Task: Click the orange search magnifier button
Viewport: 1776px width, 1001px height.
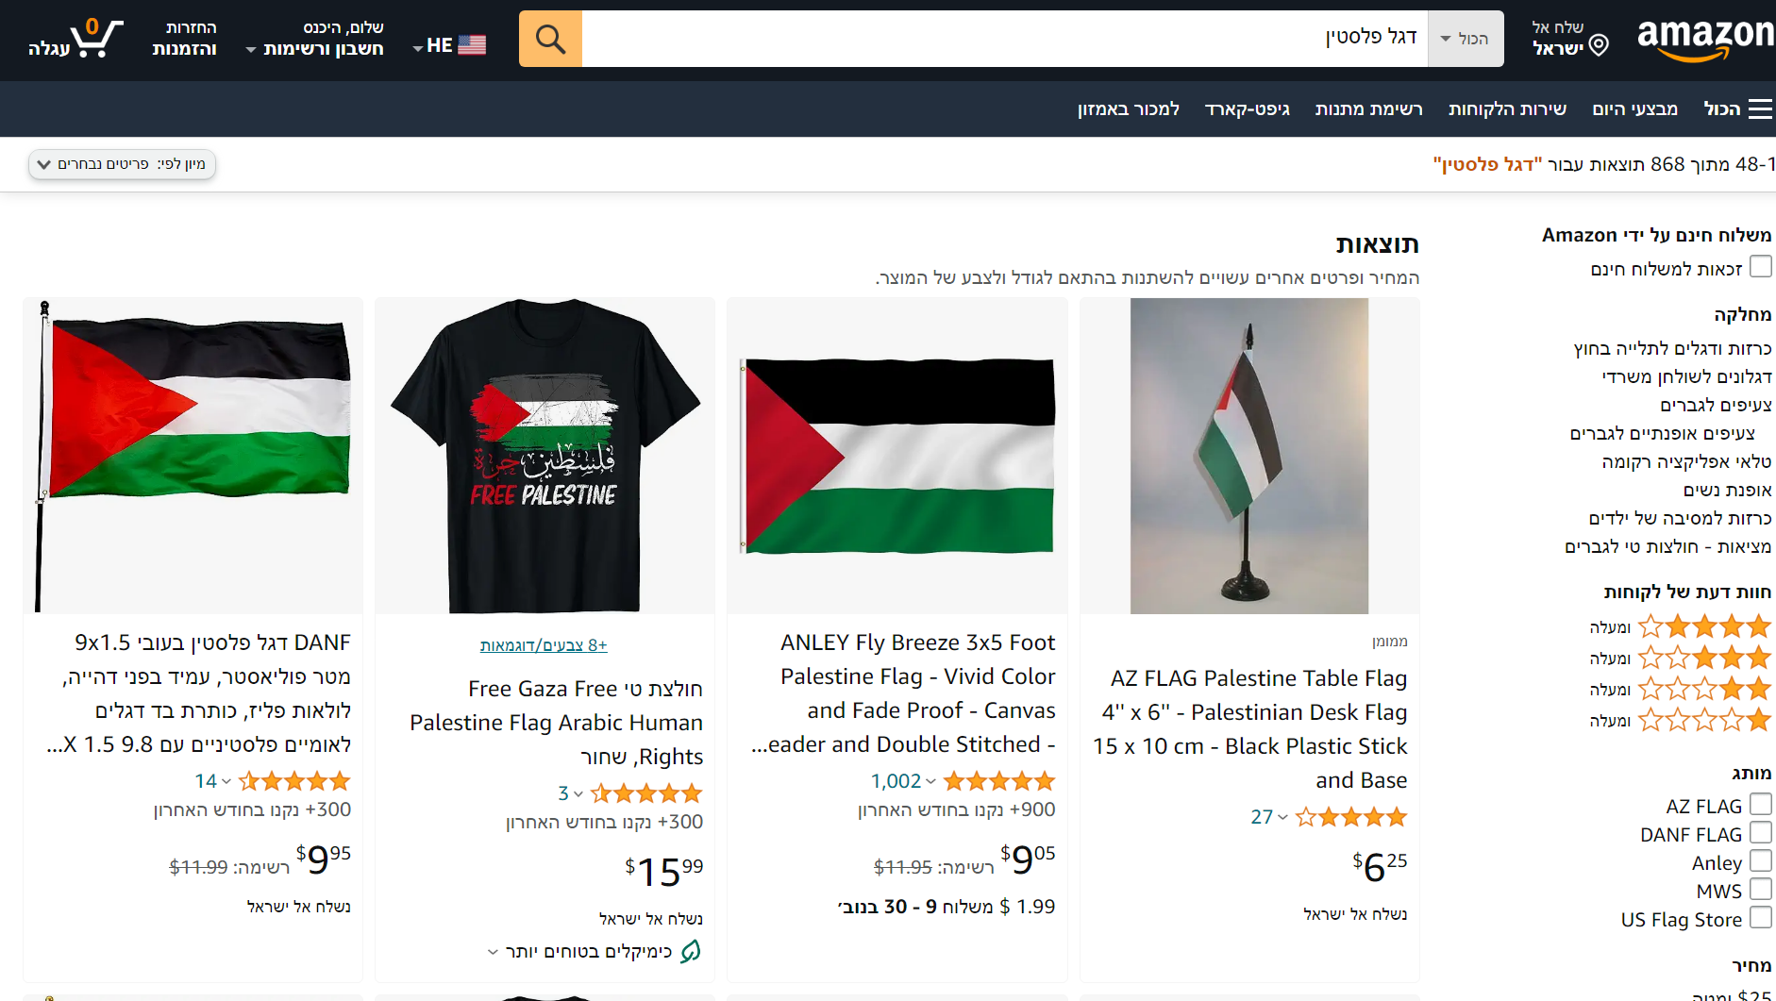Action: coord(550,40)
